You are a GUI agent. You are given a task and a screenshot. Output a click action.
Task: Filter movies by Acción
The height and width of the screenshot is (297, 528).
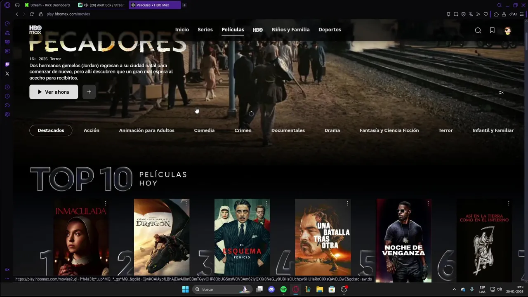coord(92,130)
